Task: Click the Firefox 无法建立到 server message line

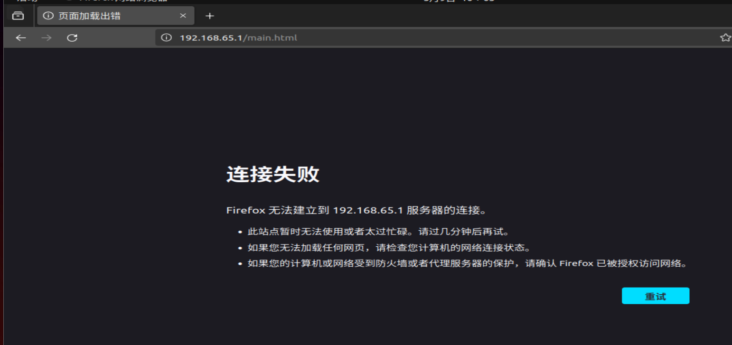Action: click(x=356, y=210)
